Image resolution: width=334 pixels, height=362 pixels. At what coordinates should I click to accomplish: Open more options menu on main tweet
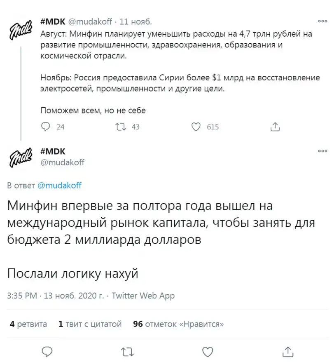tap(322, 151)
